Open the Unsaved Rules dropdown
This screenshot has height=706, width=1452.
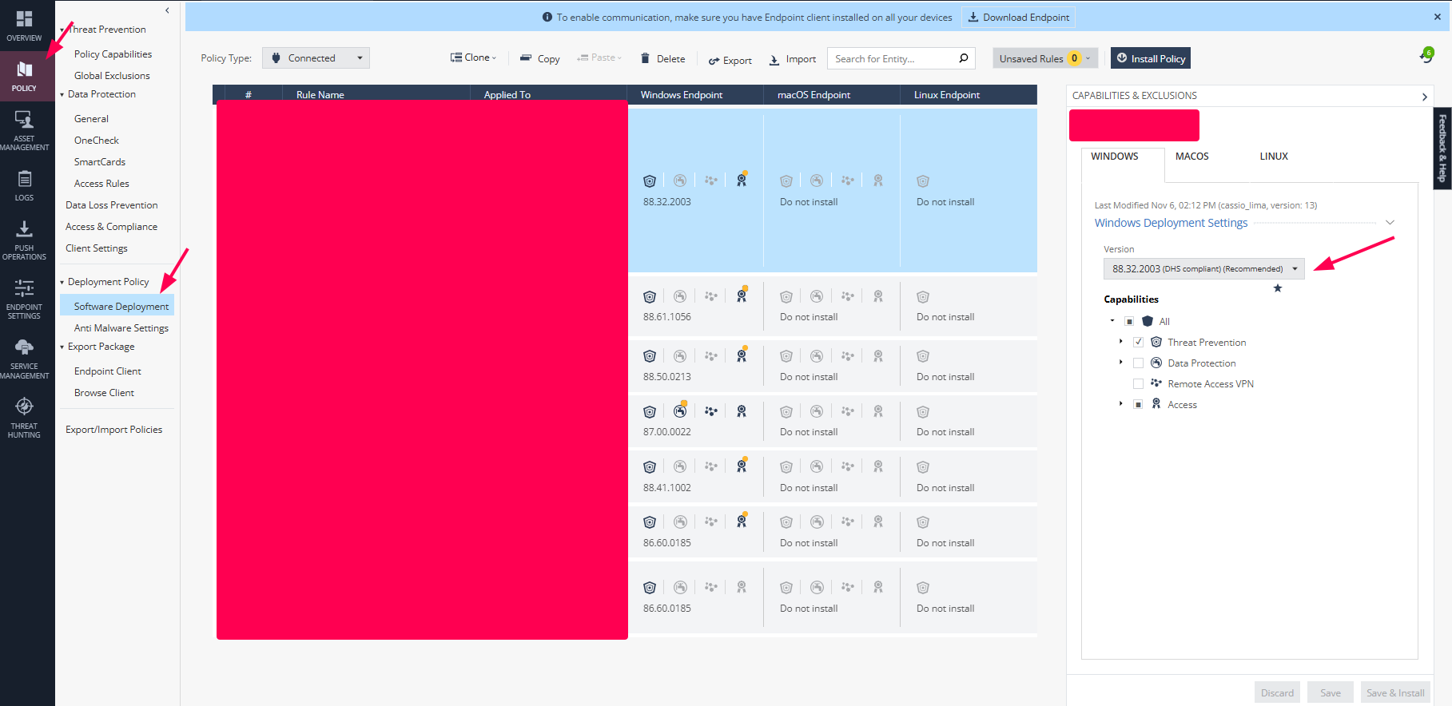click(x=1046, y=58)
